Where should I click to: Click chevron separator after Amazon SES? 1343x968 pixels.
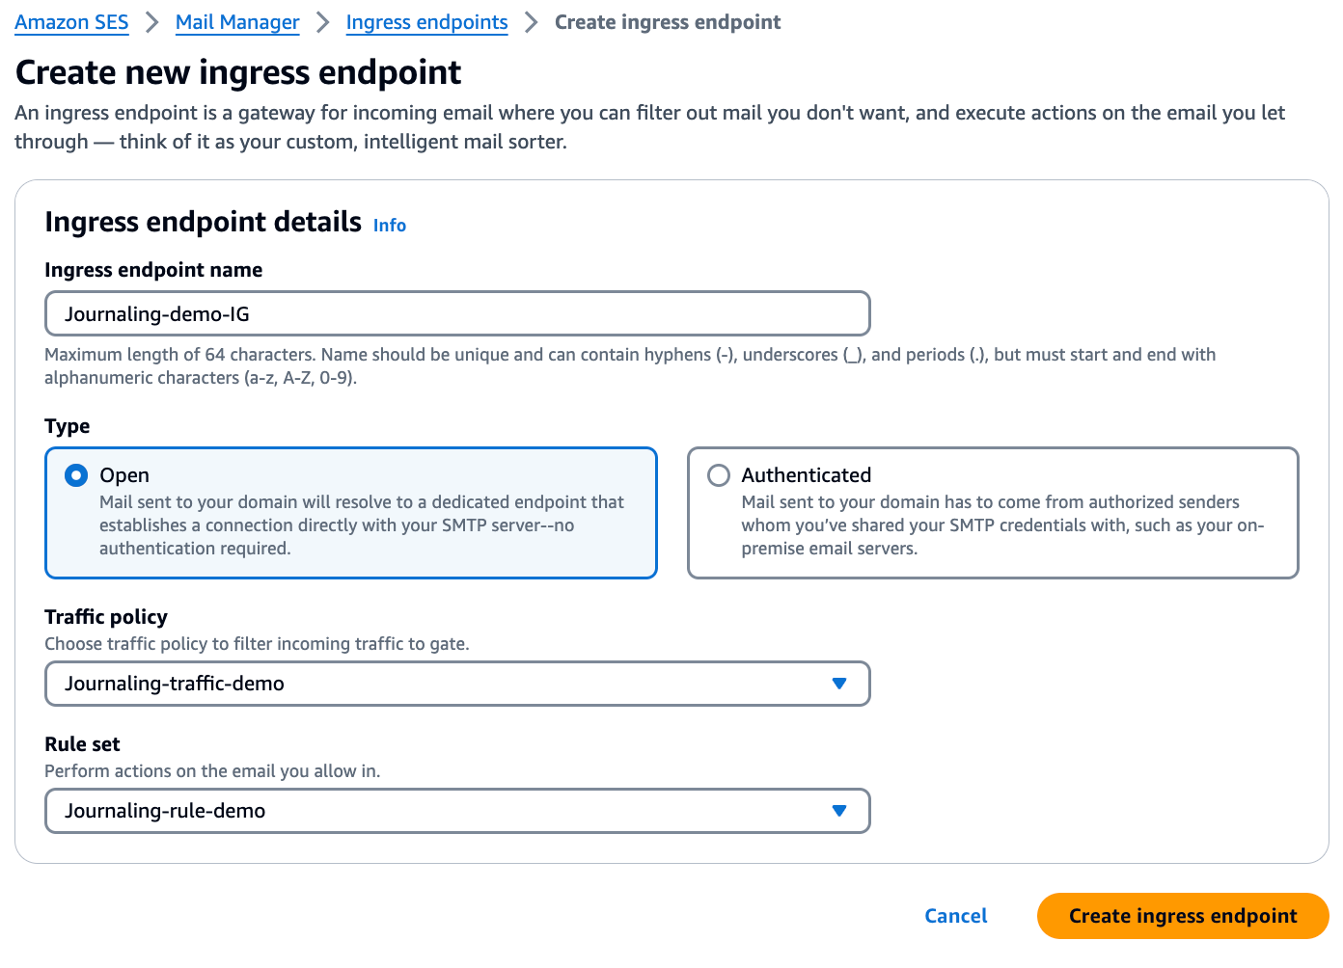click(152, 22)
